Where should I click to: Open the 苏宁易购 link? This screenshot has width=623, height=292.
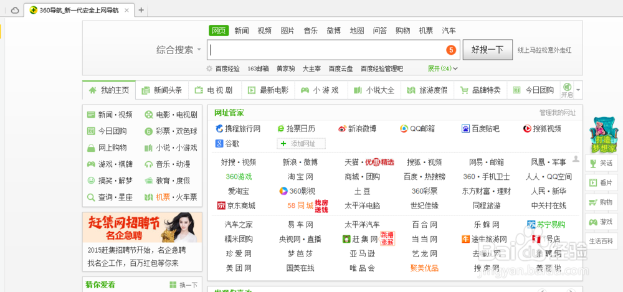coord(546,225)
